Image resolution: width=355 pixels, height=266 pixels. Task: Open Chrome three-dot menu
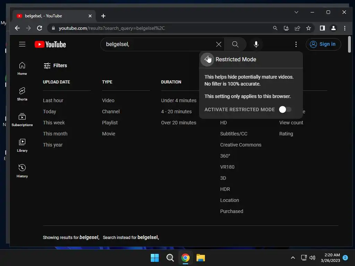(345, 28)
